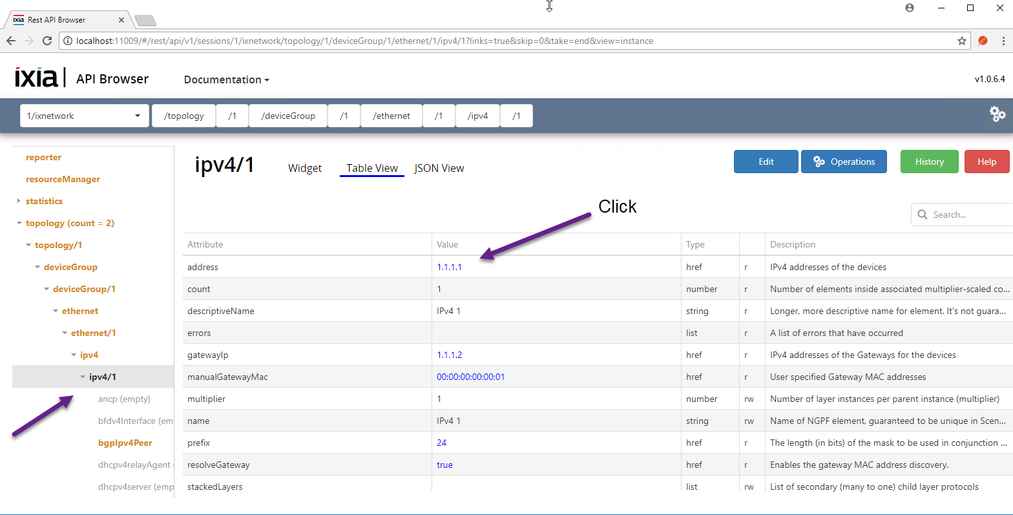
Task: Select bgpIpv4Peer in the tree
Action: tap(125, 443)
